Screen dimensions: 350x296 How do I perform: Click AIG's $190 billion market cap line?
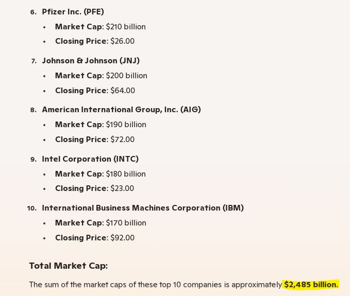pos(101,125)
